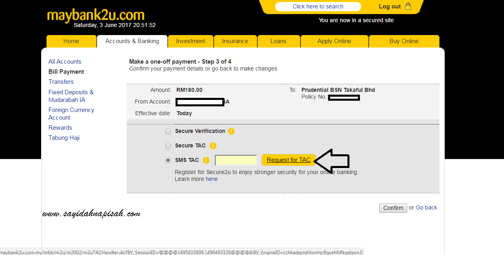504x255 pixels.
Task: Open the Apply Online tab
Action: [334, 41]
